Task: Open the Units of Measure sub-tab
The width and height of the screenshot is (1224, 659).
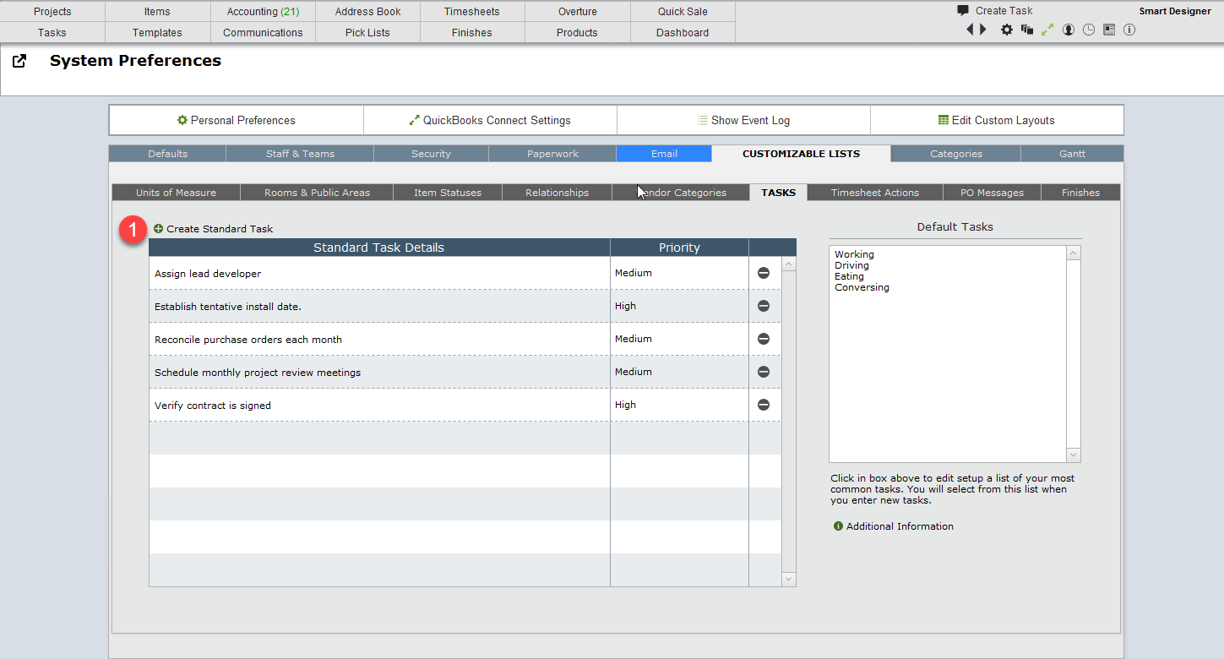Action: 176,193
